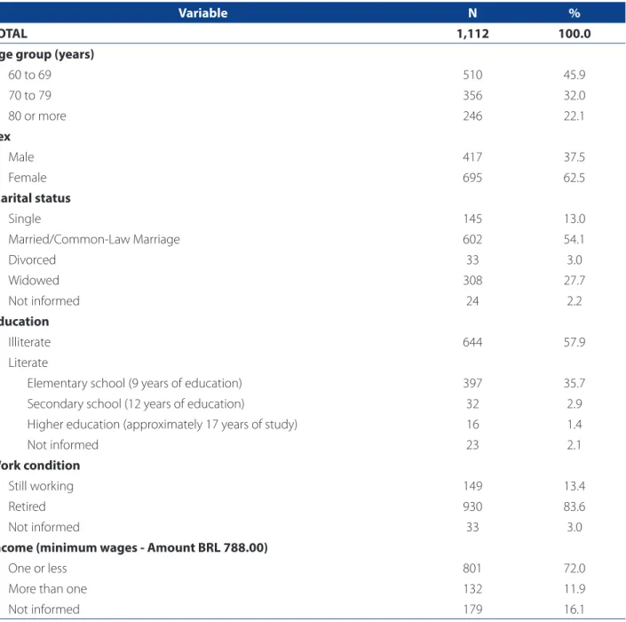Select the percentage 1.4
The height and width of the screenshot is (622, 626).
pyautogui.click(x=574, y=424)
